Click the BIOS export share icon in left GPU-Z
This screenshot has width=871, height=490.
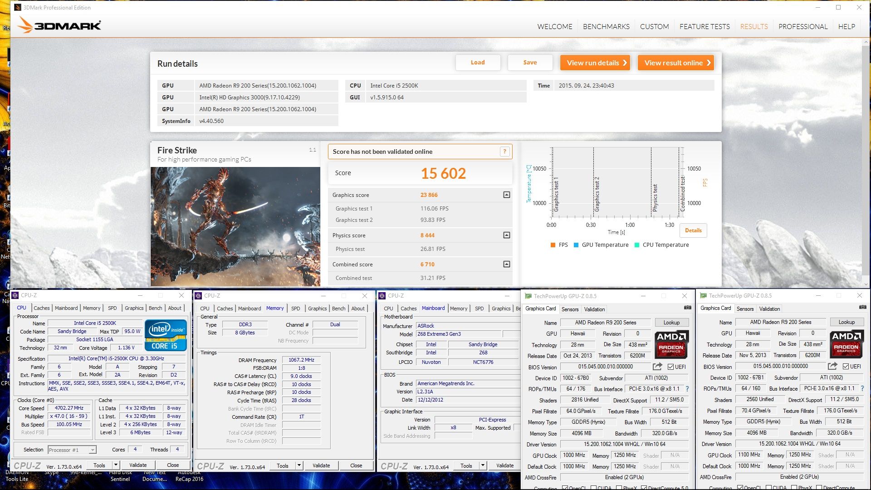(657, 367)
